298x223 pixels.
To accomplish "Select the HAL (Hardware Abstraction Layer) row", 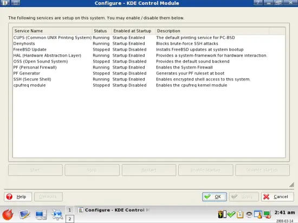I will click(149, 56).
